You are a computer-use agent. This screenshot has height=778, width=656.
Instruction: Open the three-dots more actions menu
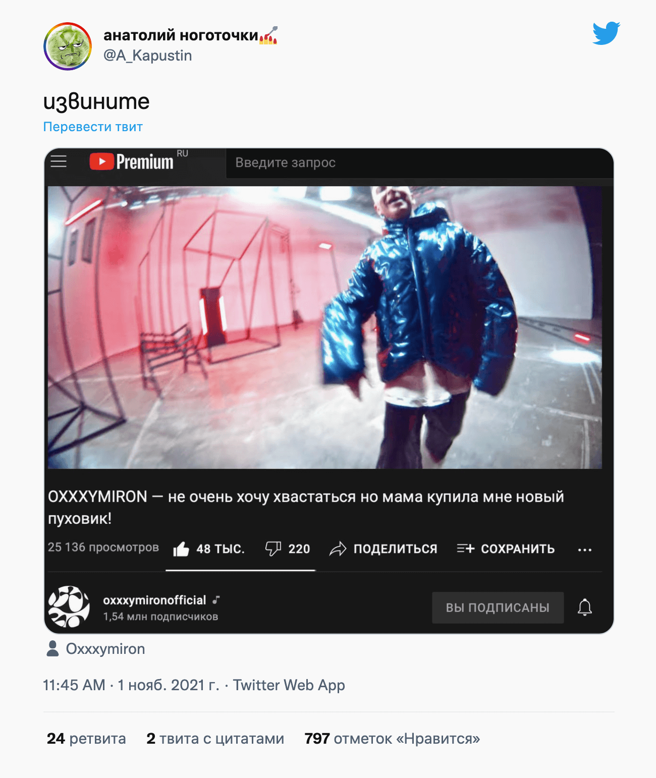pos(585,549)
